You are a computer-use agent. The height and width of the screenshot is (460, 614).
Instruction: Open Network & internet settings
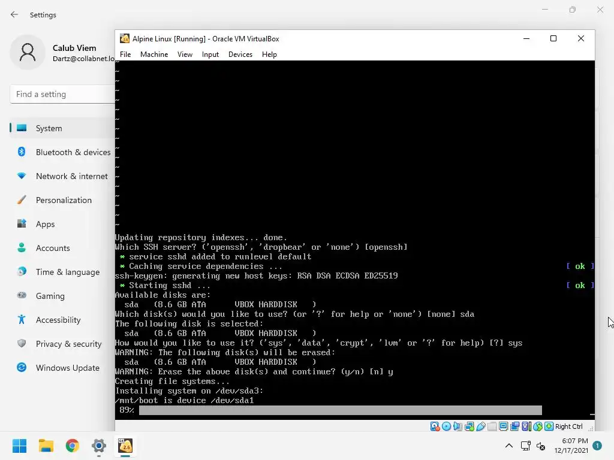62,176
